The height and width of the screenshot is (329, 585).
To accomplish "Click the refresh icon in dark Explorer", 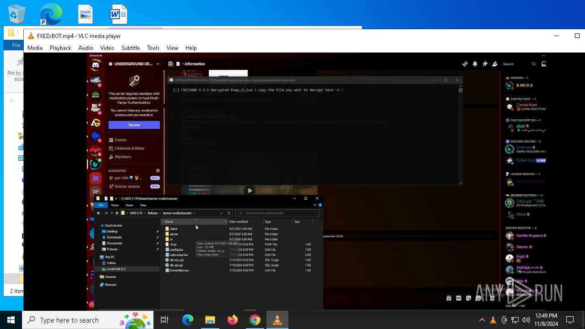I will point(229,213).
